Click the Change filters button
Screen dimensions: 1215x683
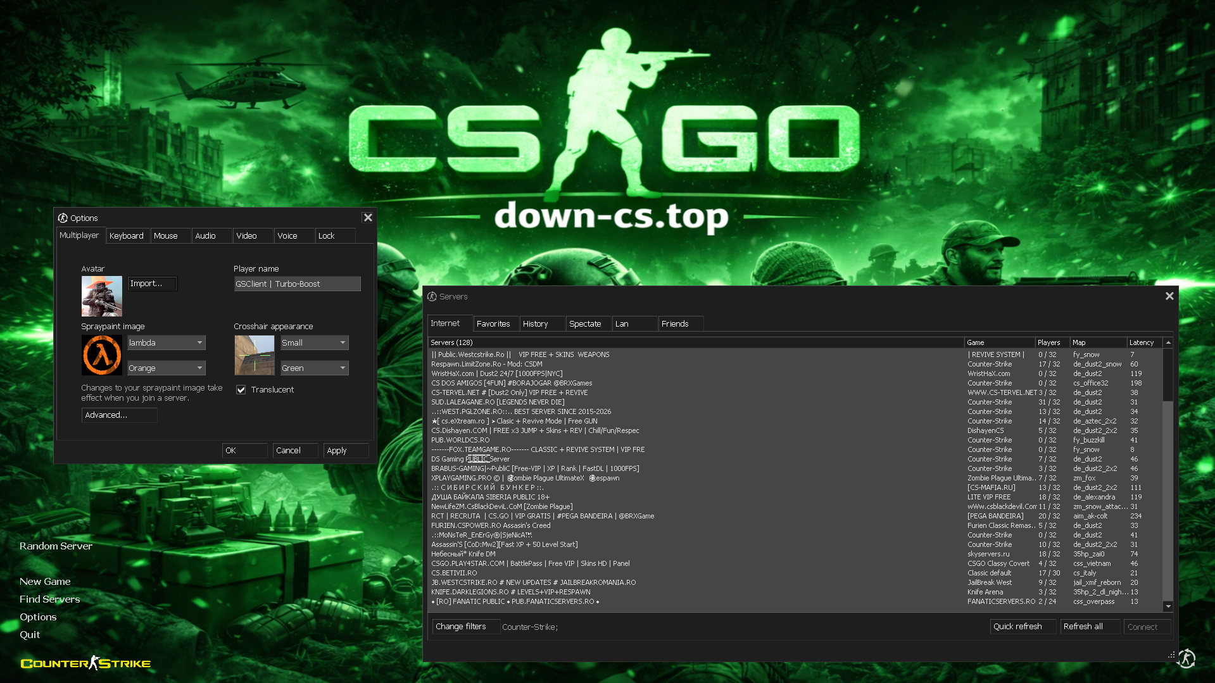[465, 626]
